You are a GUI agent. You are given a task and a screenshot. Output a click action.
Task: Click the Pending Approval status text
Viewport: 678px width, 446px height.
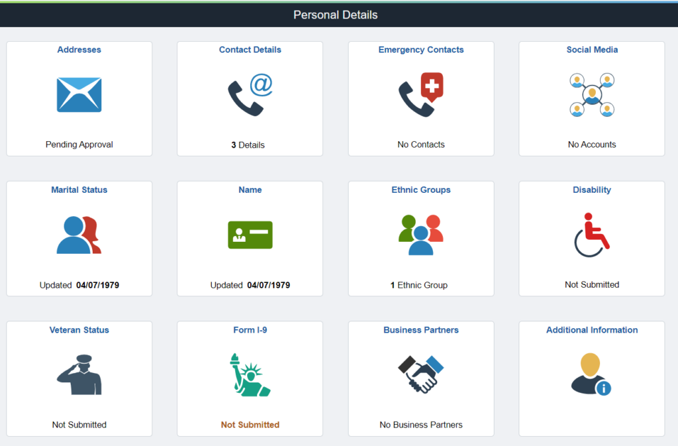pos(79,144)
